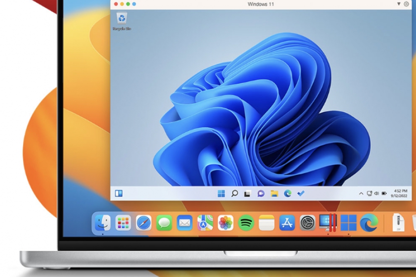Open the Widgets panel on the taskbar

click(x=119, y=193)
